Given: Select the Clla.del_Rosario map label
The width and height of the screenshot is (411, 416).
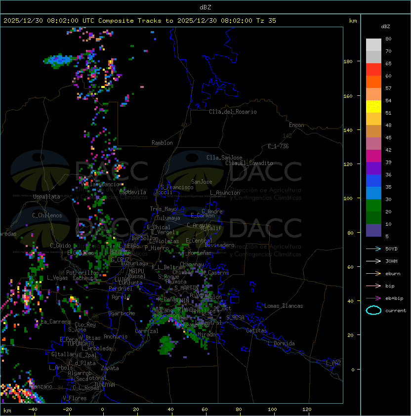Looking at the screenshot, I should 233,112.
